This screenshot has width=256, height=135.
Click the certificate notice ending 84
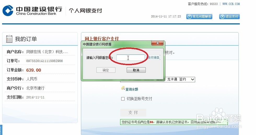click(174, 122)
